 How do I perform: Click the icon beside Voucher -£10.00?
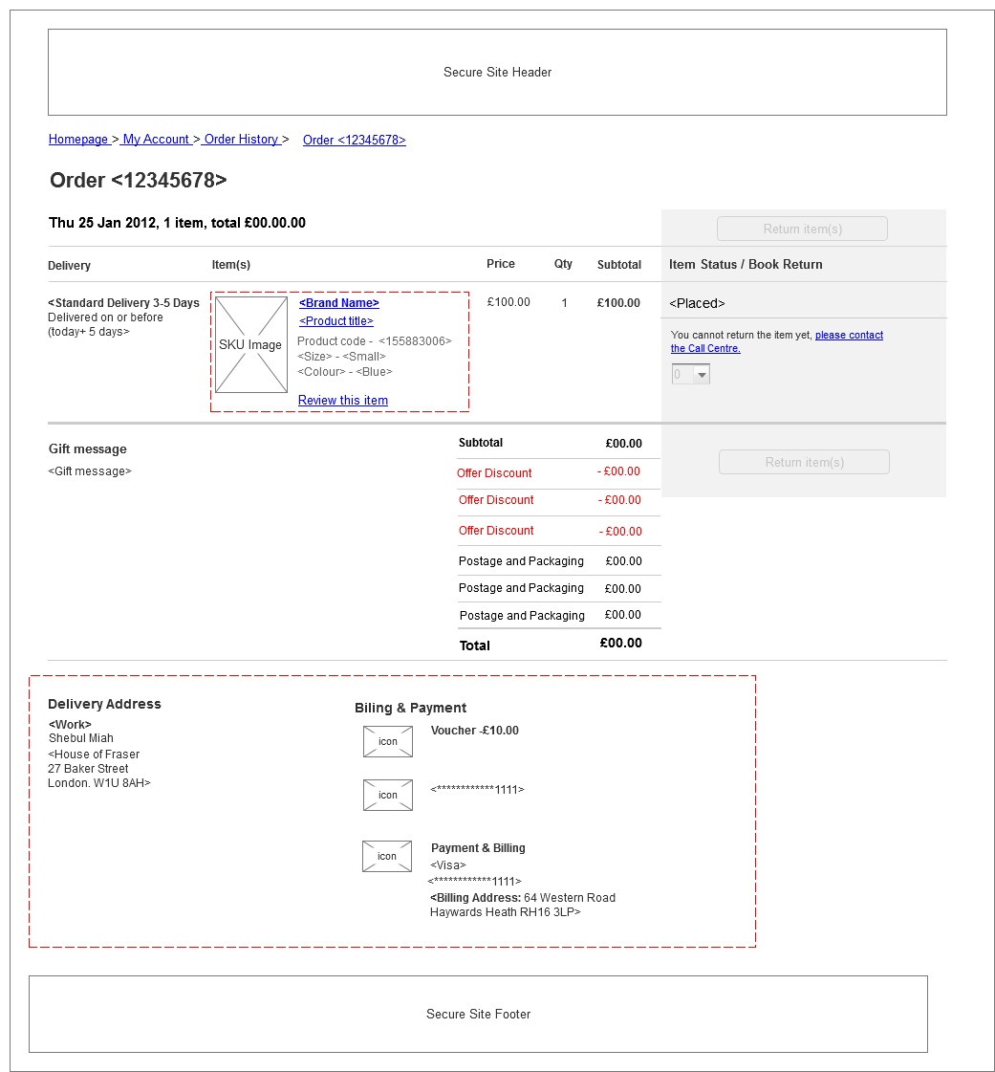pyautogui.click(x=387, y=741)
